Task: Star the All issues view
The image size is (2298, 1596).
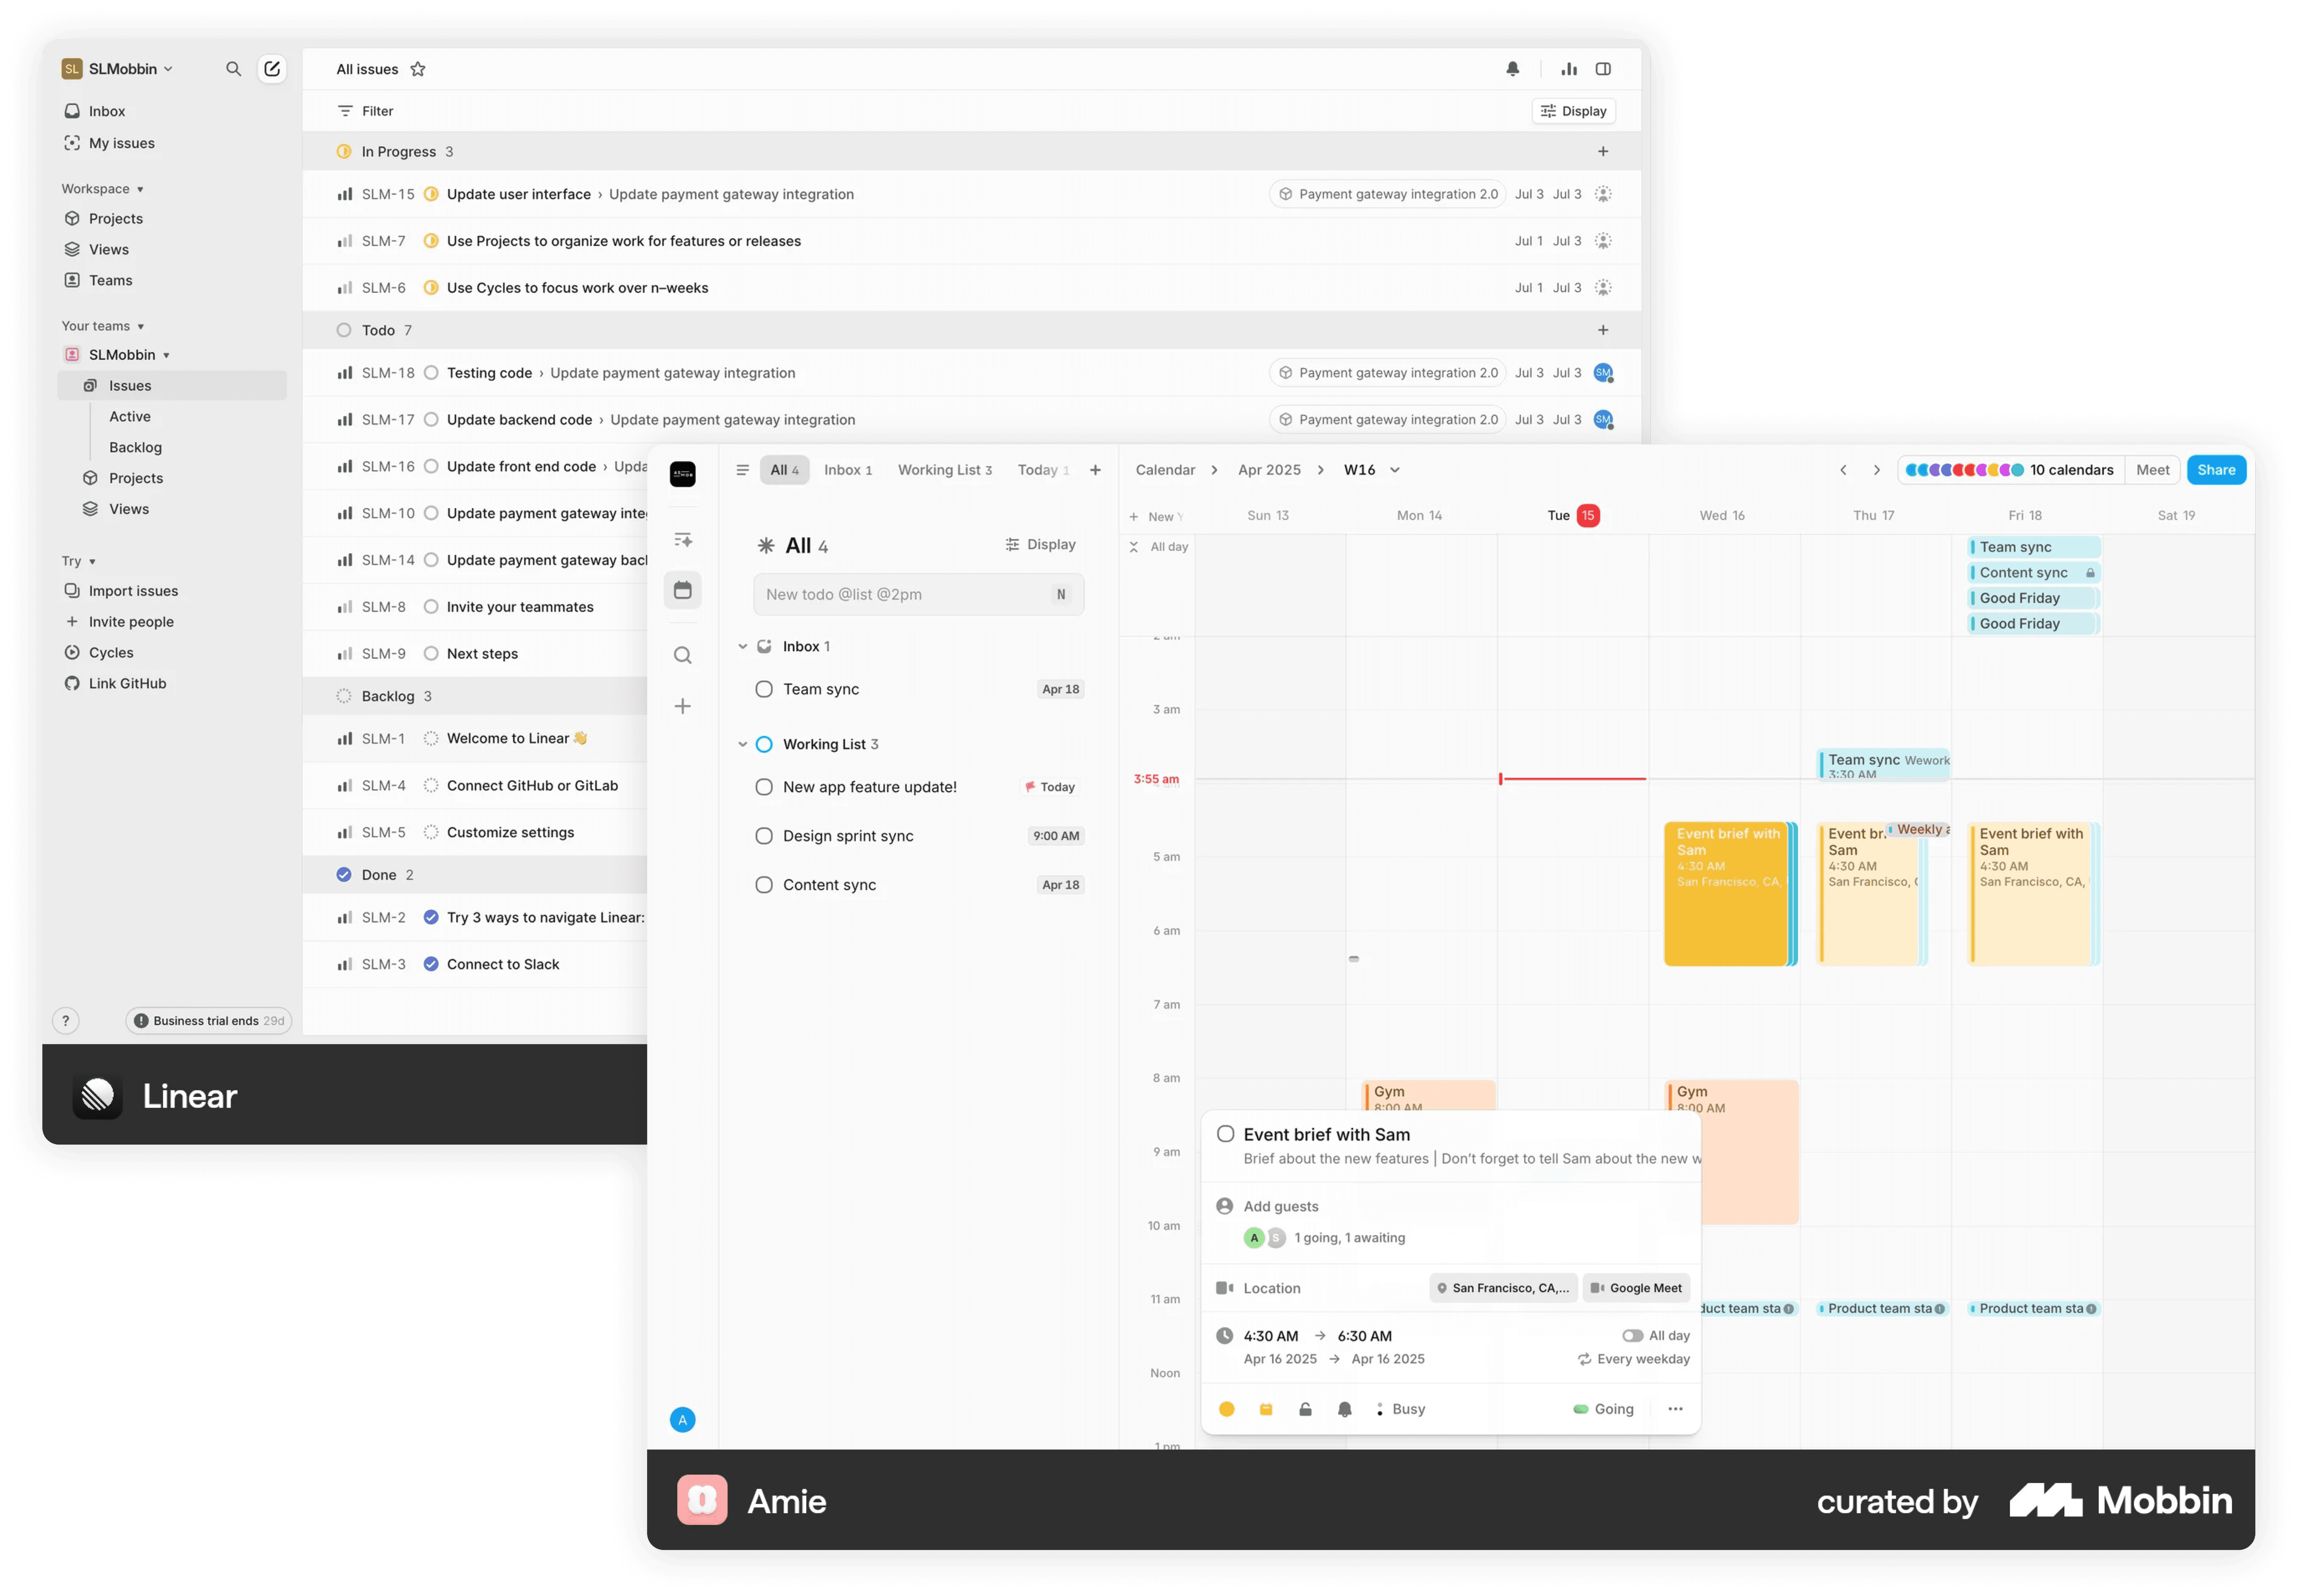Action: pyautogui.click(x=418, y=69)
